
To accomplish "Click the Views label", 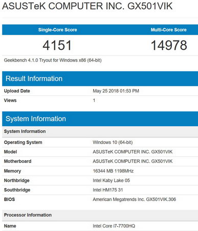I will click(10, 101).
